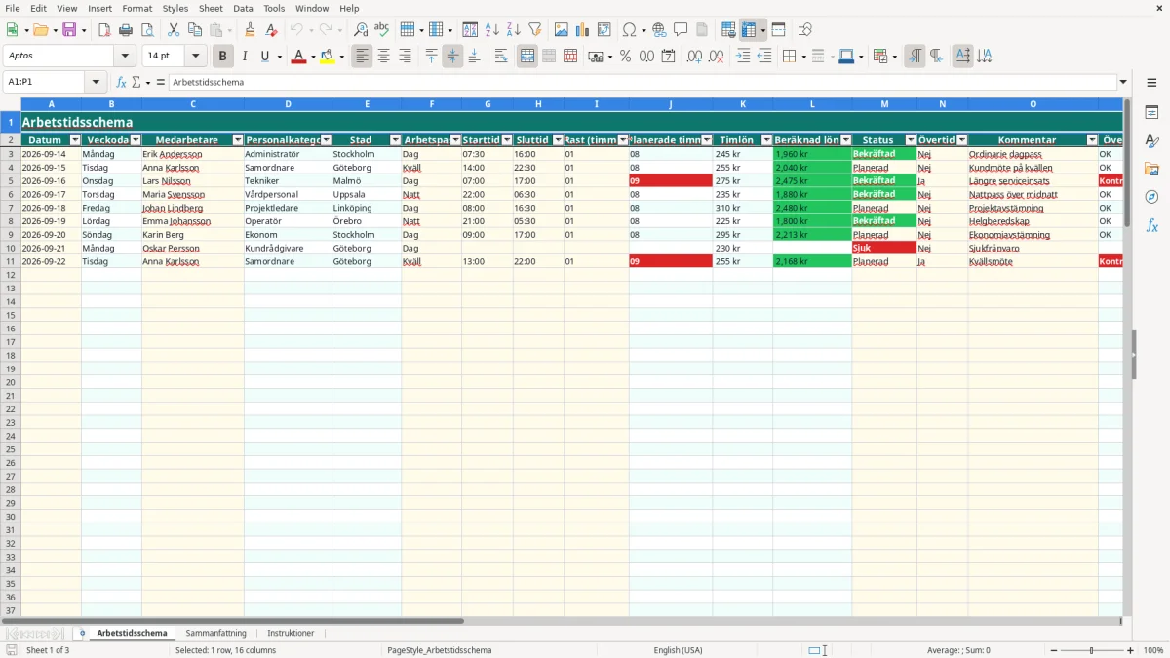Expand the Name Box dropdown

click(x=96, y=82)
